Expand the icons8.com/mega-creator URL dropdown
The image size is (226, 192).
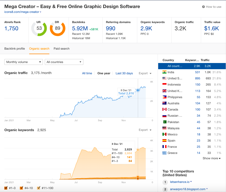(x=40, y=12)
